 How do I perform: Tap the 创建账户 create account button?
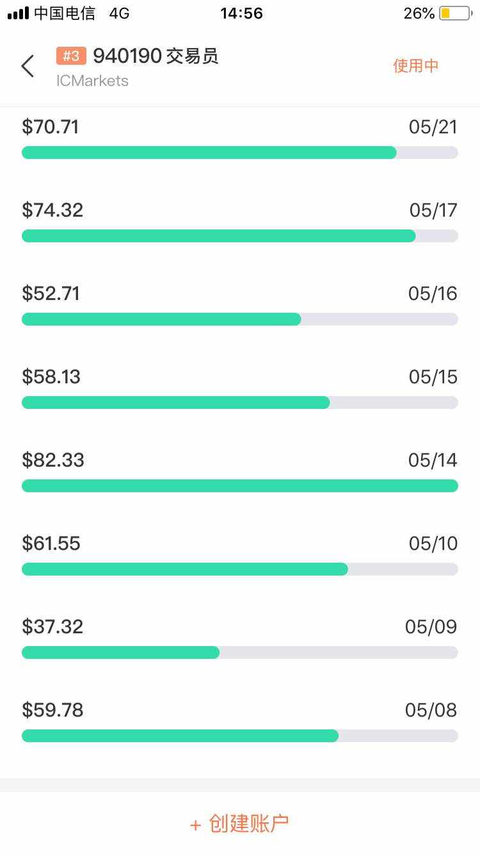pos(240,824)
